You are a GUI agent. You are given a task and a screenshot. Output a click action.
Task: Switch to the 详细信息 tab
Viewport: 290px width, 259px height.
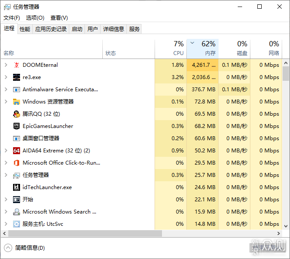click(114, 29)
